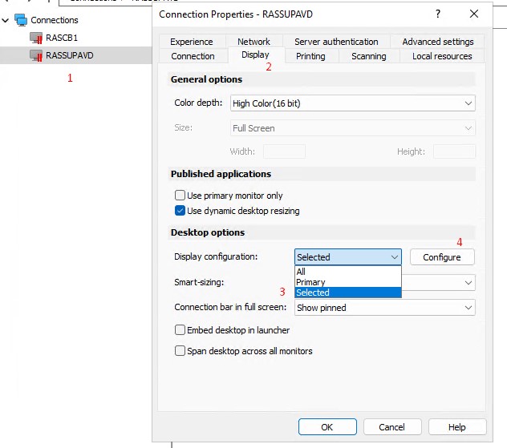Click the Display configuration combo box
Viewport: 507px width, 448px height.
coord(348,257)
